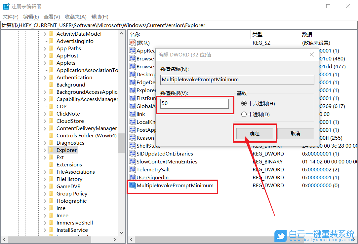Select the SlowContextMenuEntries binary value icon
Viewport: 358px width, 244px height.
point(132,162)
